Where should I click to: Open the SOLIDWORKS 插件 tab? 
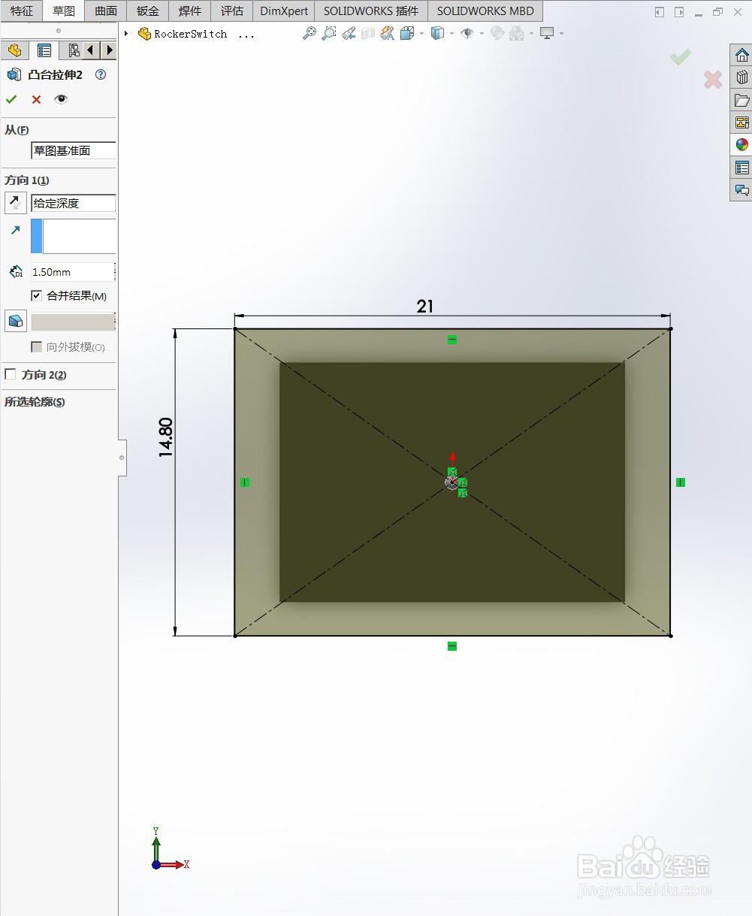(371, 11)
